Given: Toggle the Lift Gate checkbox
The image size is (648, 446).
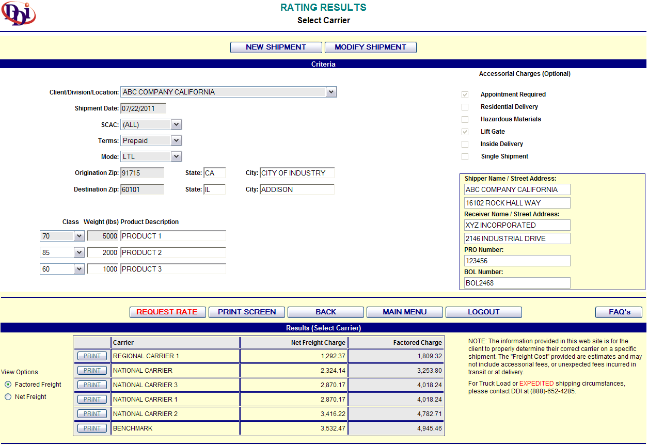Looking at the screenshot, I should pos(465,132).
